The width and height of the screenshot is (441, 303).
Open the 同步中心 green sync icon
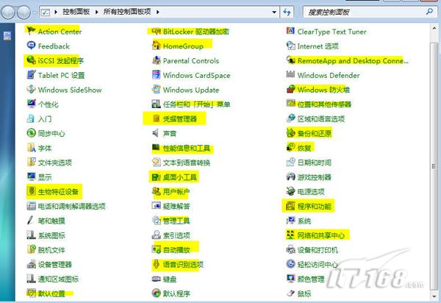pyautogui.click(x=31, y=133)
